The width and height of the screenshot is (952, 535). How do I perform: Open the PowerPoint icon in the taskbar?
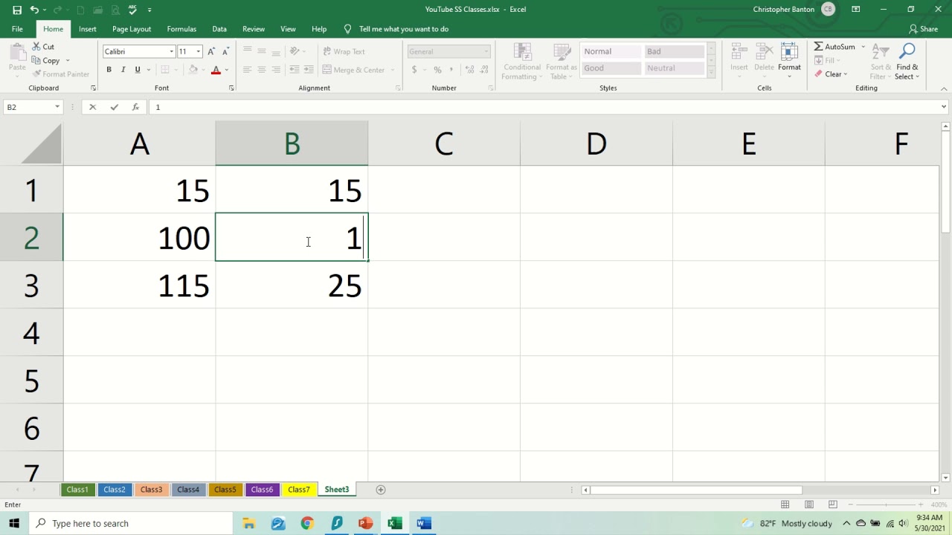[x=365, y=523]
